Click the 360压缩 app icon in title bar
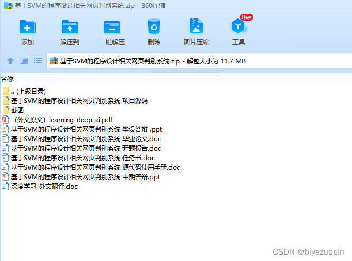 (8, 5)
